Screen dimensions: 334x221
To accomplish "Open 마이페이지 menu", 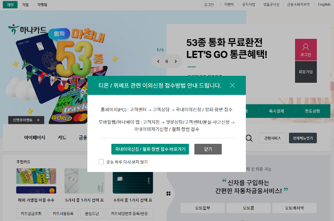I will pyautogui.click(x=34, y=138).
